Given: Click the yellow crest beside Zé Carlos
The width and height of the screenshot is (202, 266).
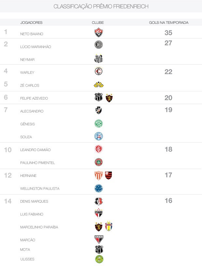Looking at the screenshot, I should [98, 85].
